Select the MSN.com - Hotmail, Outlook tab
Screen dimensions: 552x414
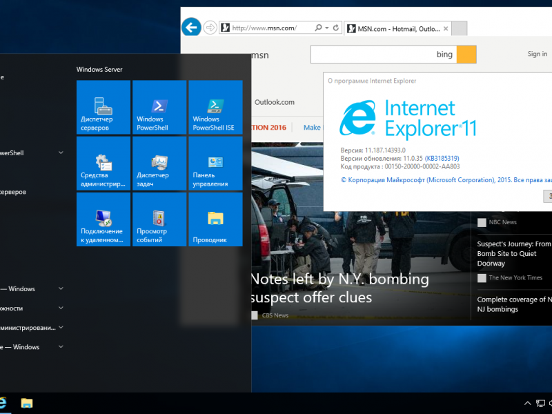click(x=398, y=28)
